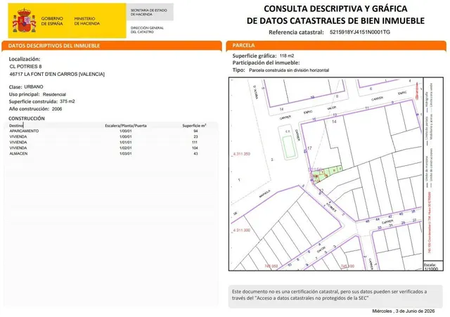The width and height of the screenshot is (450, 317).
Task: Click 'Participación del inmueble:' label
Action: (x=266, y=63)
